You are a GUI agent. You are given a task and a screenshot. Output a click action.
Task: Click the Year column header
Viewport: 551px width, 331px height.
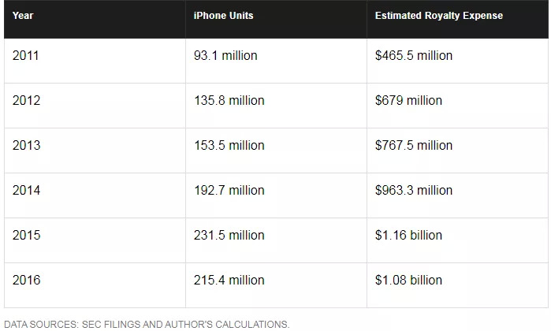[23, 16]
